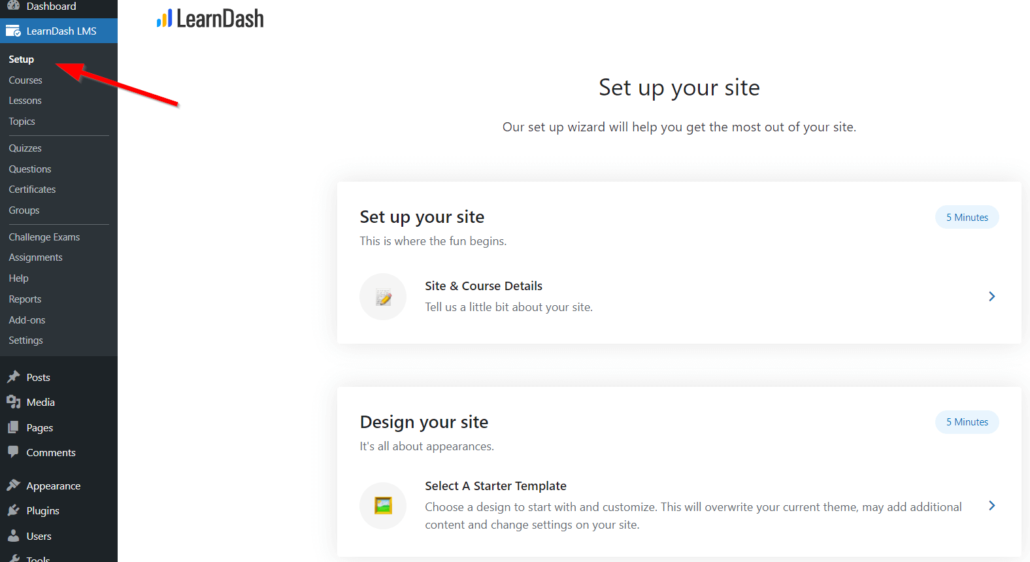Open Add-ons submenu item
This screenshot has height=562, width=1030.
point(27,320)
